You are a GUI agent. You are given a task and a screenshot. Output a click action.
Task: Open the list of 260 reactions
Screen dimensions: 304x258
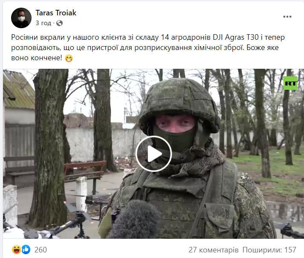click(x=41, y=250)
